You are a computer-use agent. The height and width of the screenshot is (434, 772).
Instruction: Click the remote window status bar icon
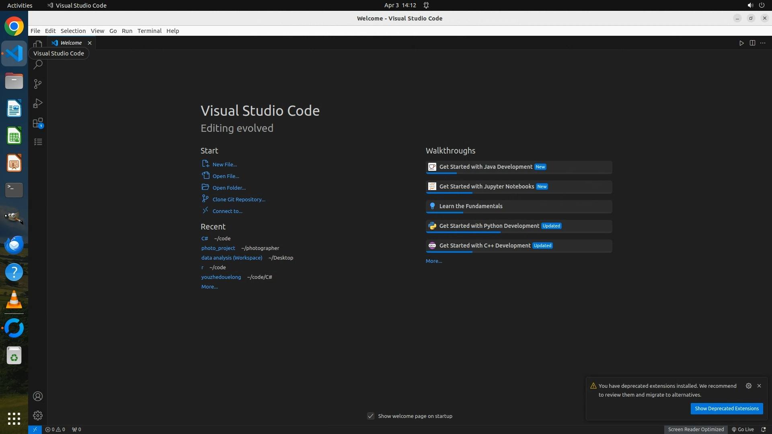coord(35,429)
